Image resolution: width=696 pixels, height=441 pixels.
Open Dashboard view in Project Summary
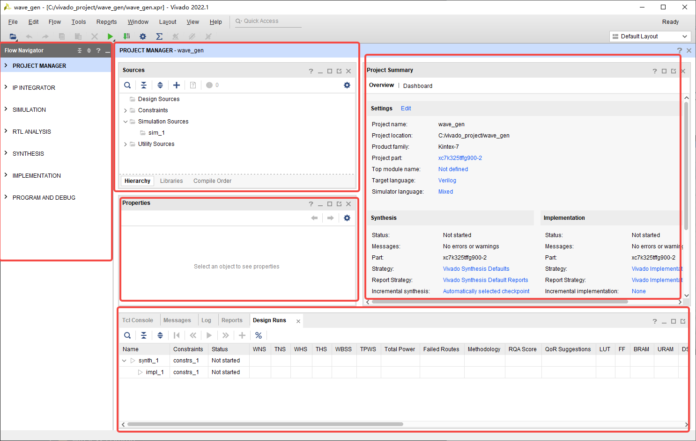[418, 86]
